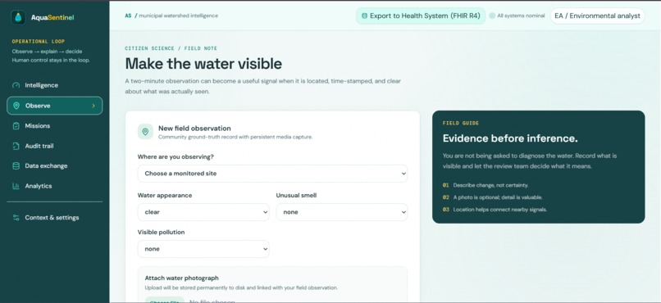
Task: Open the Water appearance dropdown
Action: coord(203,212)
